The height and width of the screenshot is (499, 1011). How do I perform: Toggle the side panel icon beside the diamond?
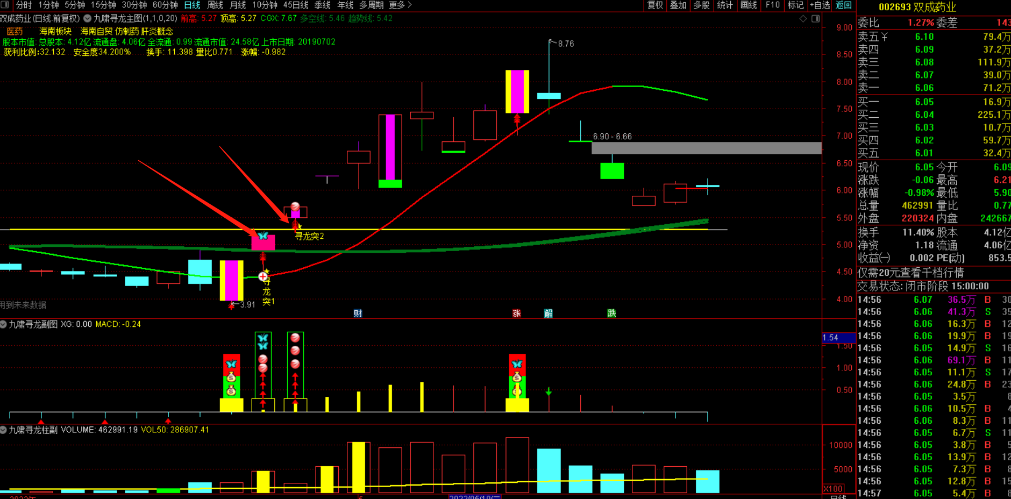[x=815, y=18]
